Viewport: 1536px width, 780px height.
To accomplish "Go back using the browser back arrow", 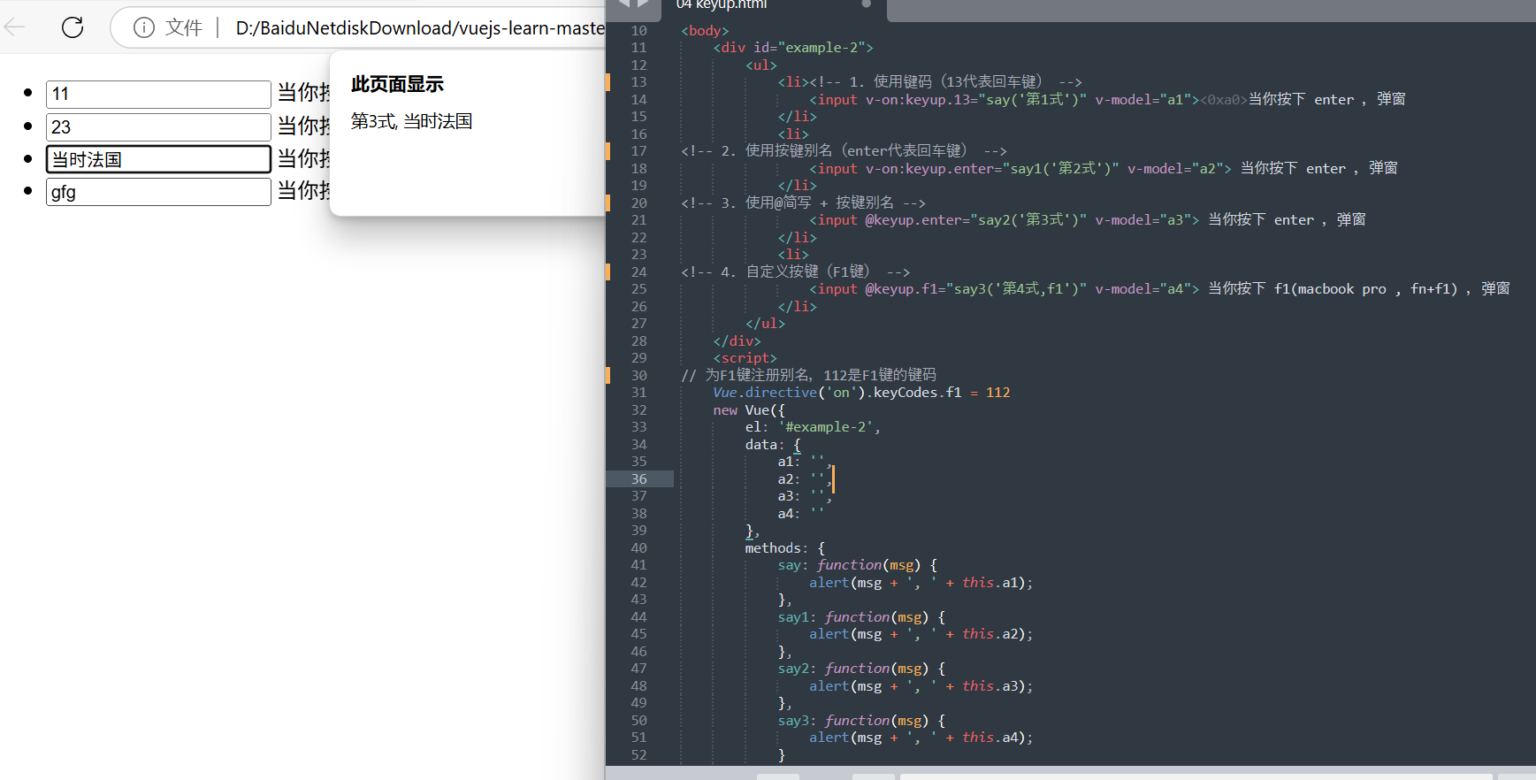I will click(x=14, y=27).
